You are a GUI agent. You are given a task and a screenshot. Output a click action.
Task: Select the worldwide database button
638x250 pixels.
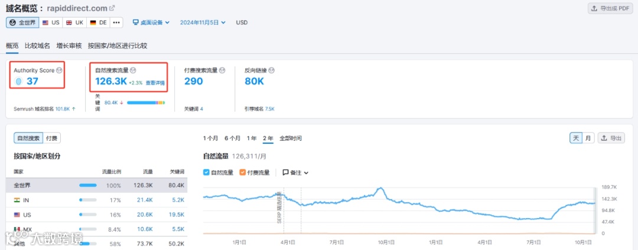tap(22, 22)
